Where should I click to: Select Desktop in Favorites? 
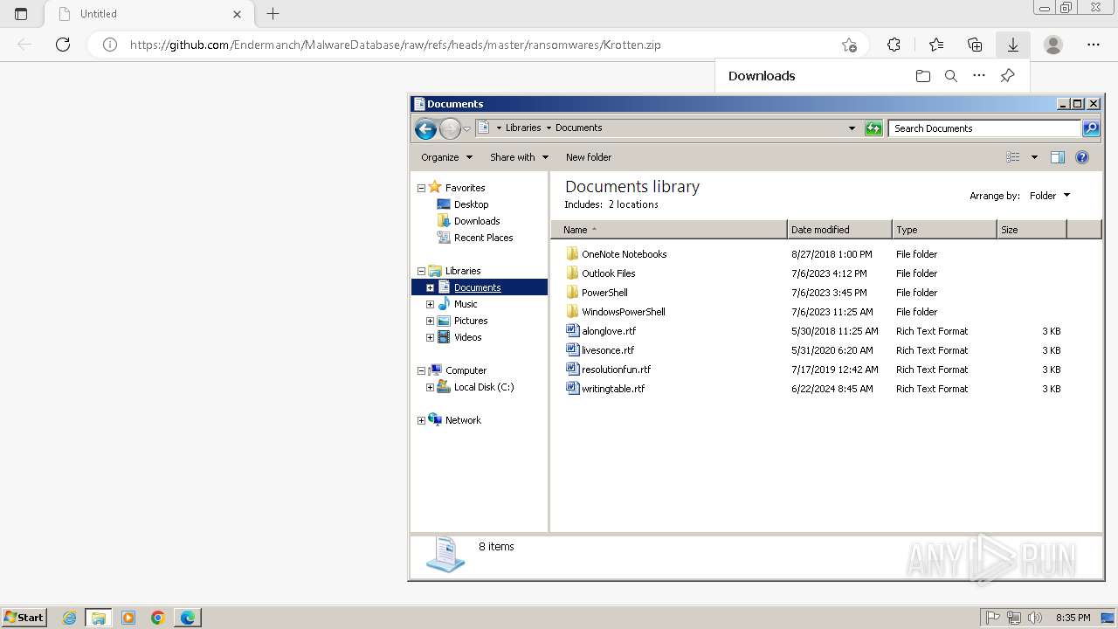pyautogui.click(x=471, y=204)
